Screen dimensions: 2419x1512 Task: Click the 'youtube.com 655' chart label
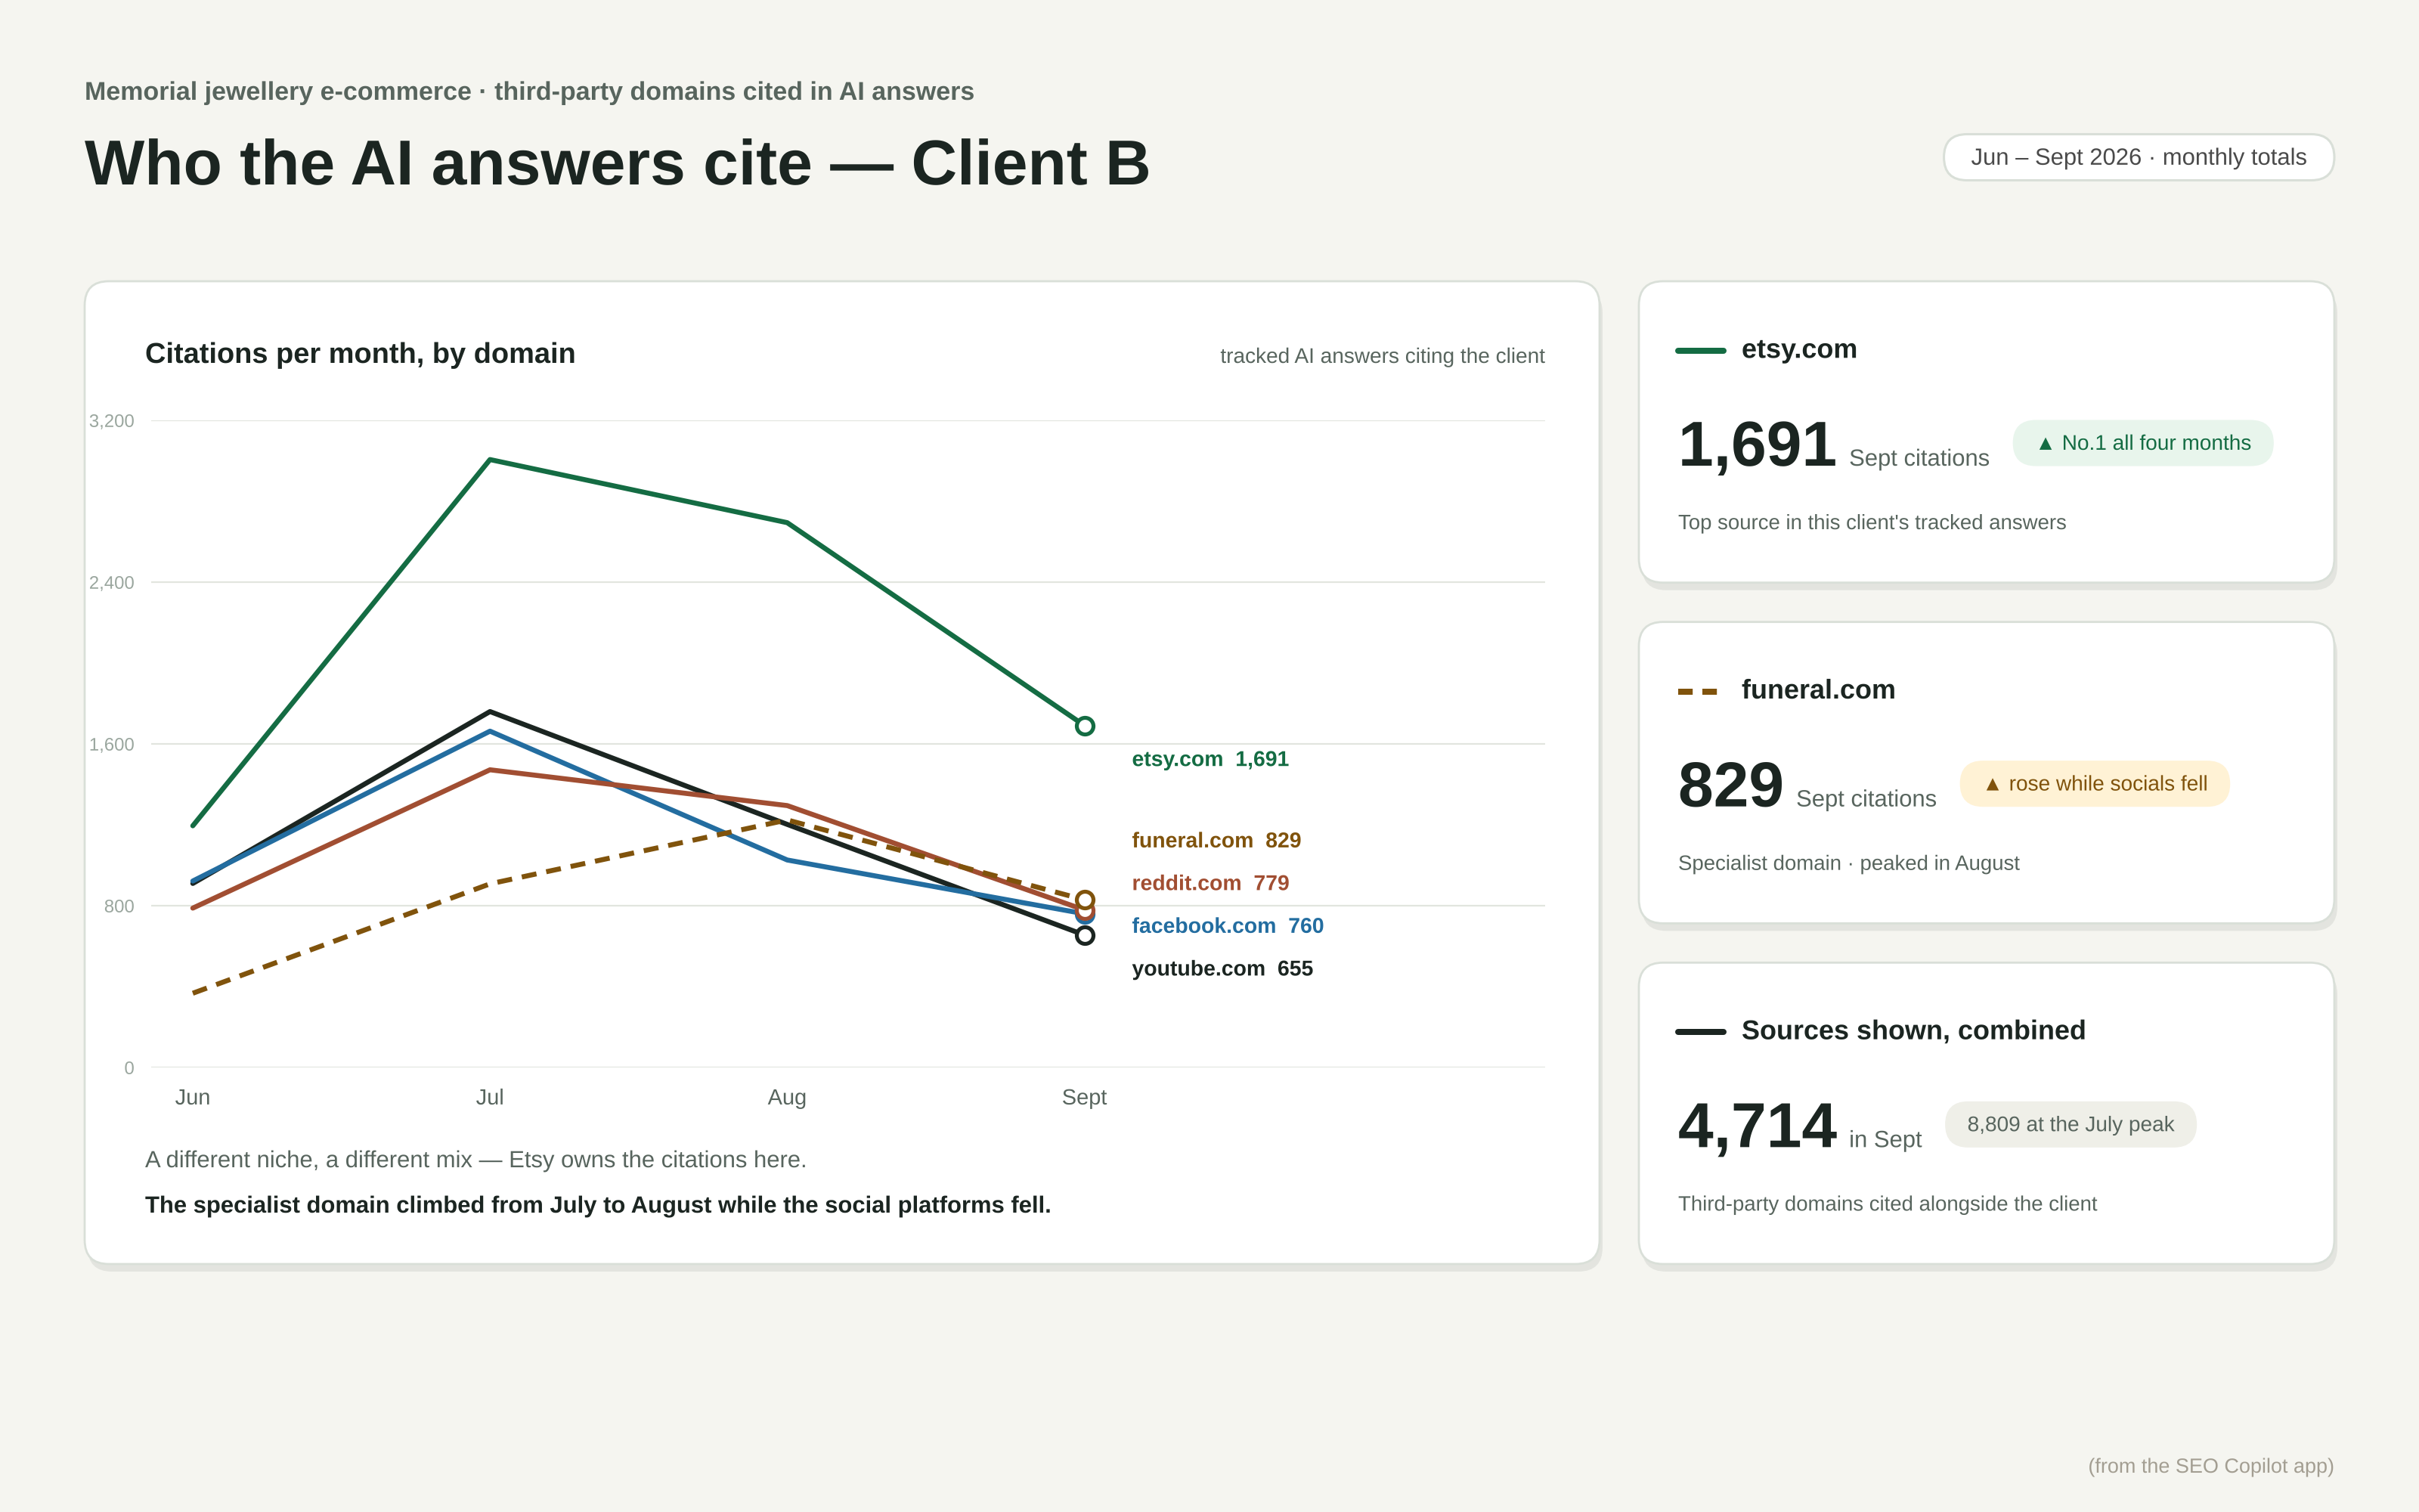pyautogui.click(x=1222, y=968)
